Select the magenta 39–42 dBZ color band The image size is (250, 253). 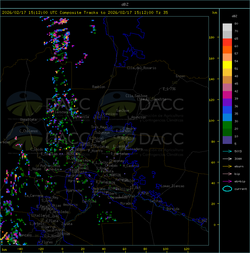227,95
